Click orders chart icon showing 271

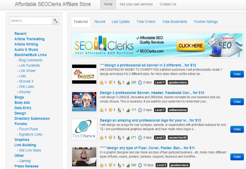128,137
